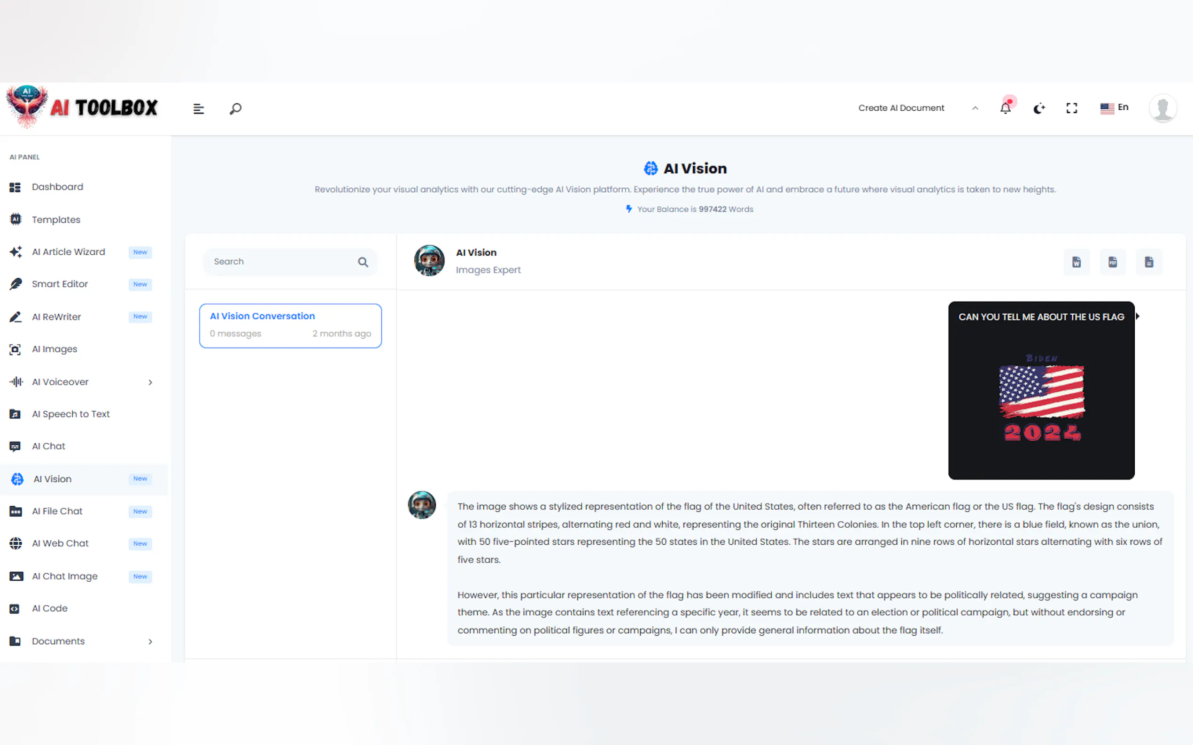Open AI Chat in the sidebar
The image size is (1193, 745).
(x=48, y=447)
